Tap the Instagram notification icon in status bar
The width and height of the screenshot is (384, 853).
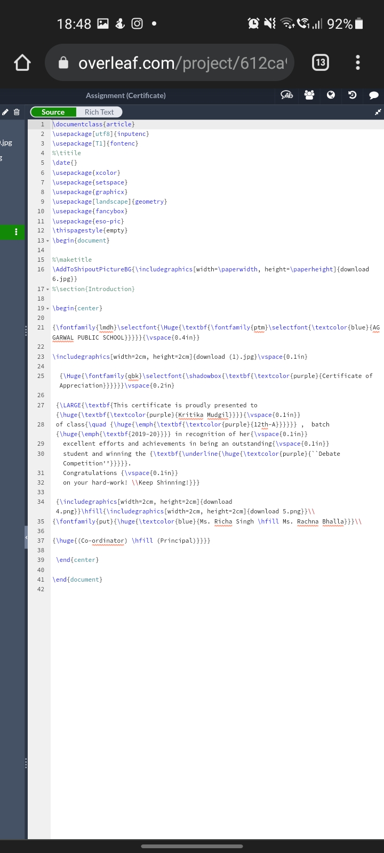coord(137,23)
